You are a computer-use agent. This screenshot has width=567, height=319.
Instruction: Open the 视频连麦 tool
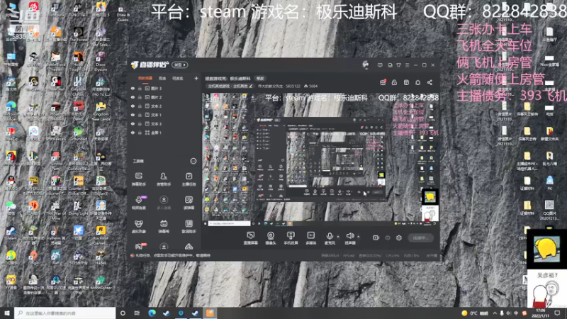[x=139, y=203]
